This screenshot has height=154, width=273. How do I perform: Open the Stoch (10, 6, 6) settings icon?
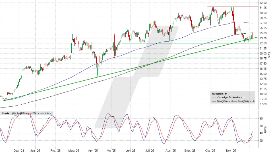tap(24, 114)
